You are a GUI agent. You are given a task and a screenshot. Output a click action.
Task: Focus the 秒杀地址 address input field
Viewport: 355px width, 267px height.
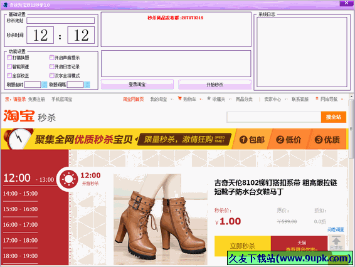click(x=61, y=21)
